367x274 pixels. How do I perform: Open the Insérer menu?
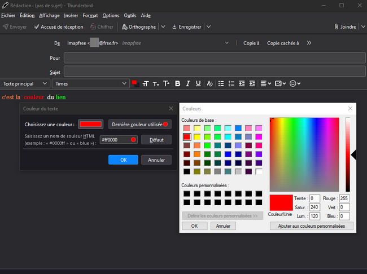(71, 15)
